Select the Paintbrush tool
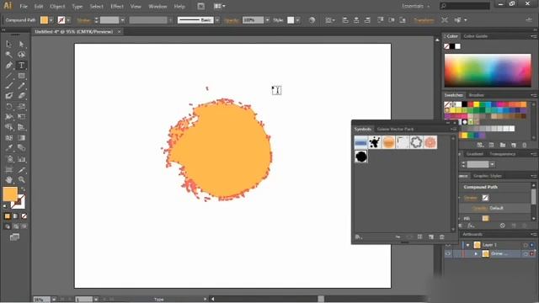The width and height of the screenshot is (539, 303). pyautogui.click(x=9, y=86)
